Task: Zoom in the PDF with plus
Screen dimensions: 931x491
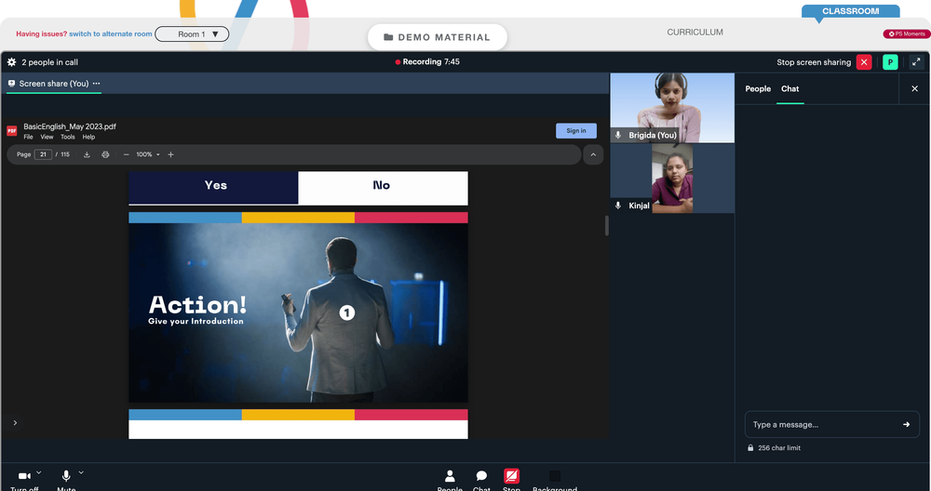Action: (x=170, y=154)
